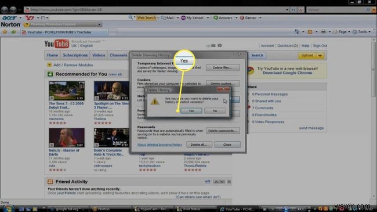Open 7 Comments link
Image resolution: width=377 pixels, height=212 pixels.
(263, 108)
